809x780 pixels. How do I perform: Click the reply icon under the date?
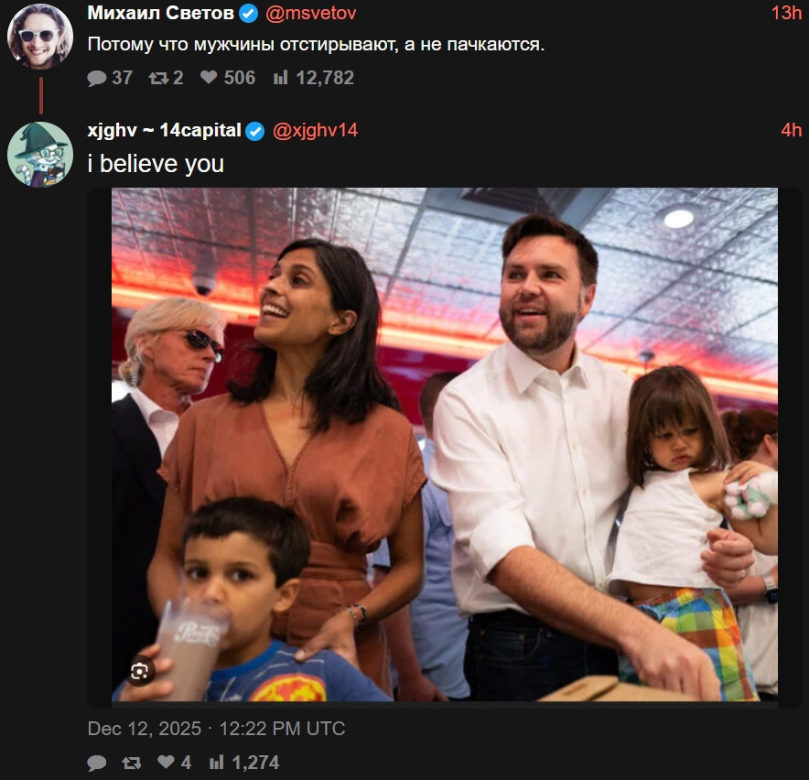(97, 763)
